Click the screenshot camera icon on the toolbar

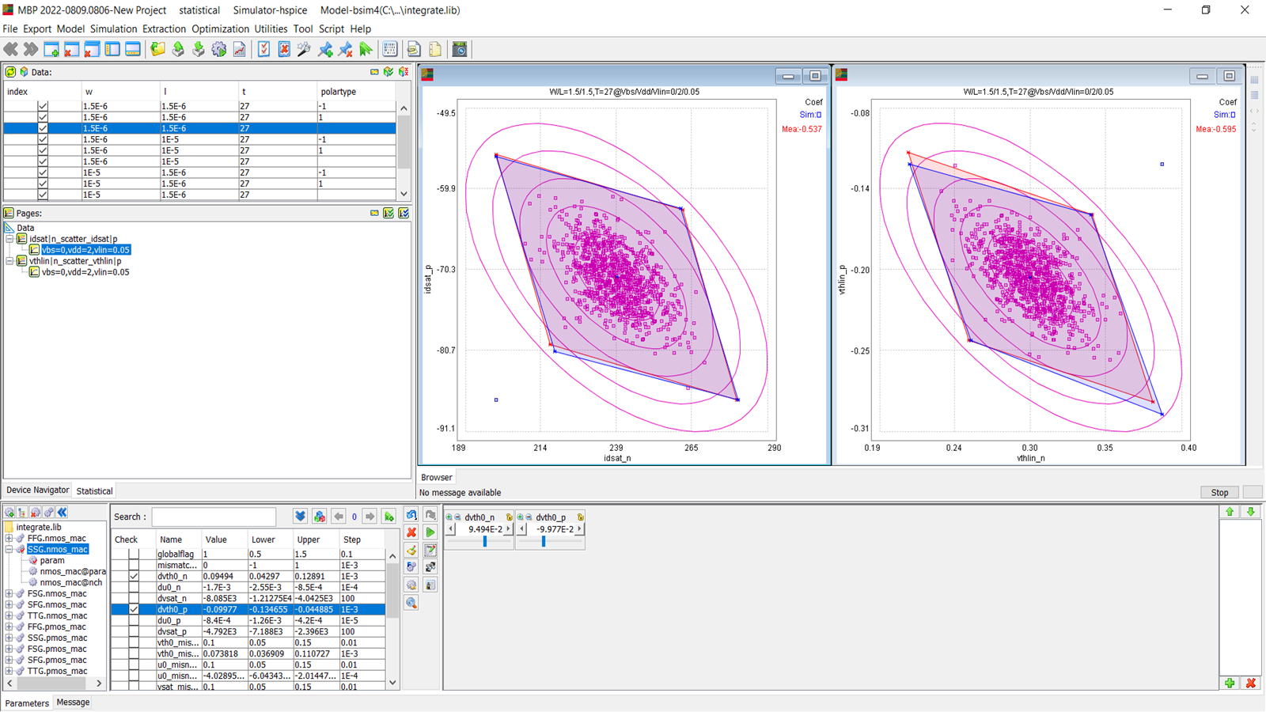tap(460, 49)
